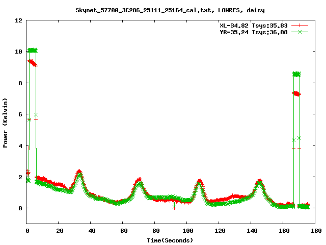Click the y-axis tick label 10

[18, 52]
